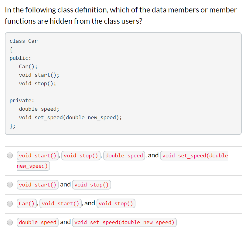Click the set_speed declaration inside the code block

pyautogui.click(x=70, y=117)
